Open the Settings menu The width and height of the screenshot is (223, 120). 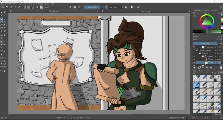pos(41,4)
